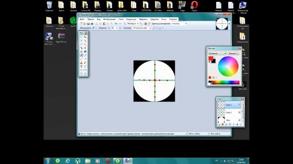
Task: Open the Изображение menu
Action: coord(109,19)
